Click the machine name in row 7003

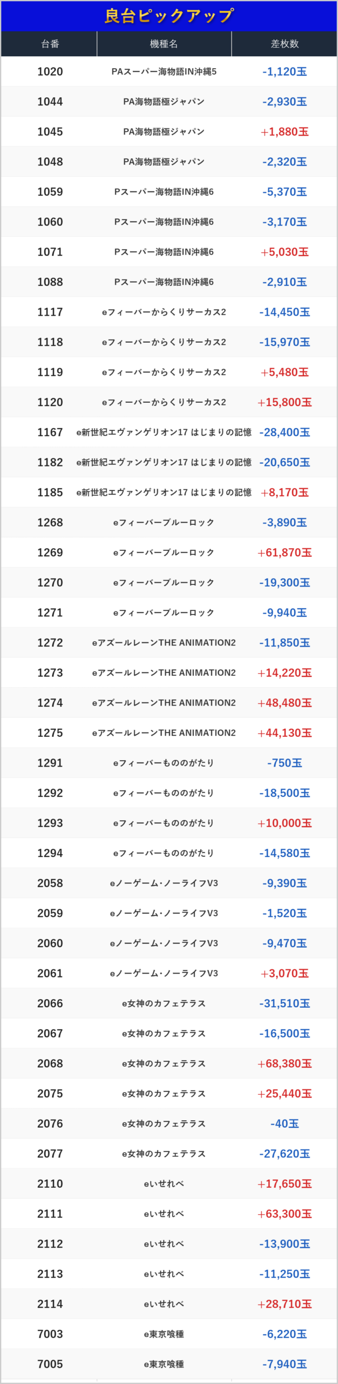(x=164, y=1334)
